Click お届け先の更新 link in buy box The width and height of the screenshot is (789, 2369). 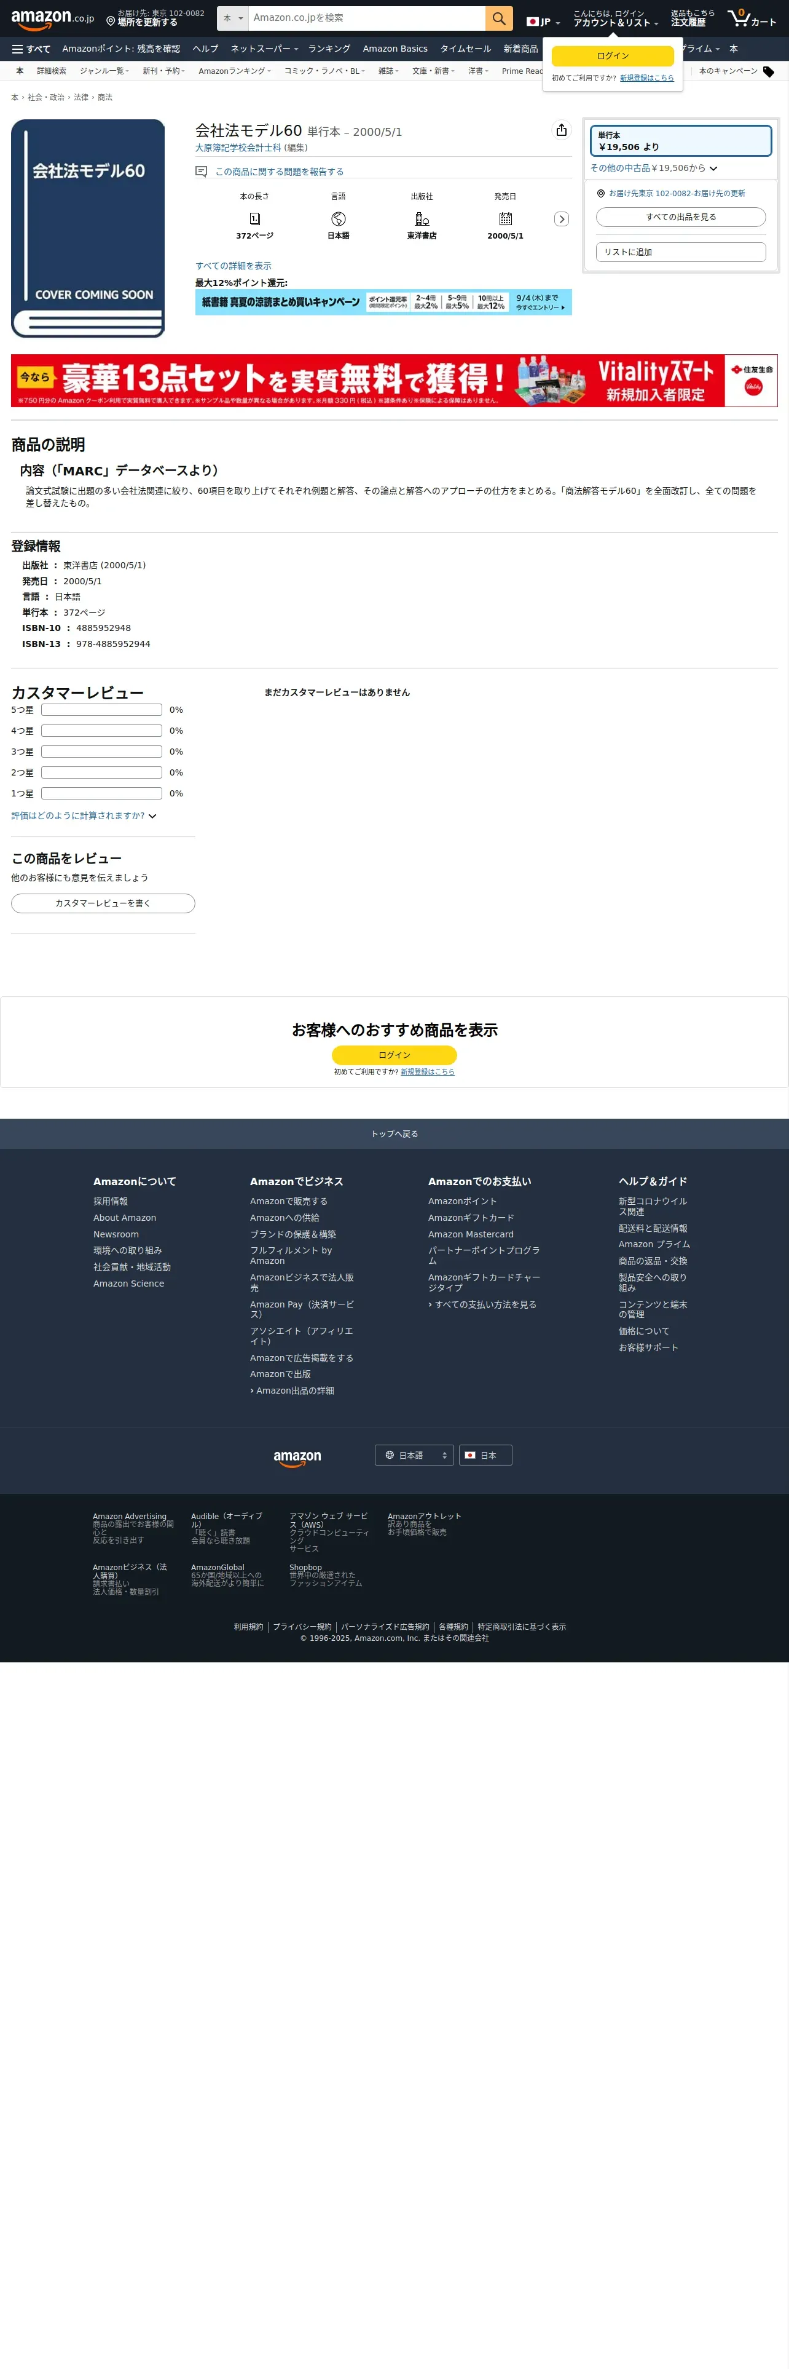click(x=677, y=193)
